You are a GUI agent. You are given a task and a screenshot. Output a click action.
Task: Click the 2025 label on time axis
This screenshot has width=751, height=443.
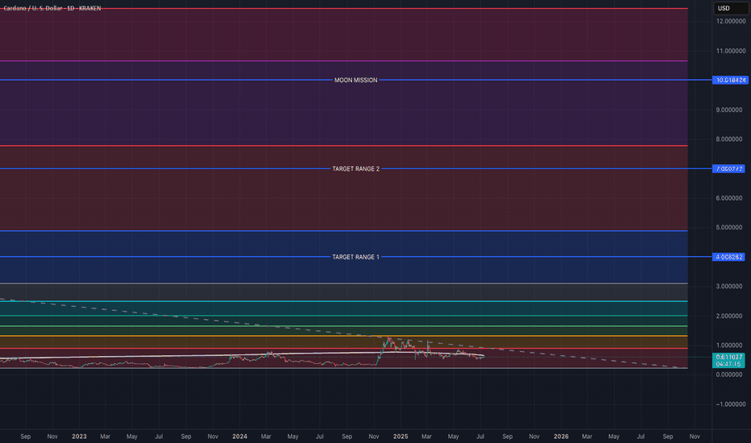pyautogui.click(x=400, y=437)
